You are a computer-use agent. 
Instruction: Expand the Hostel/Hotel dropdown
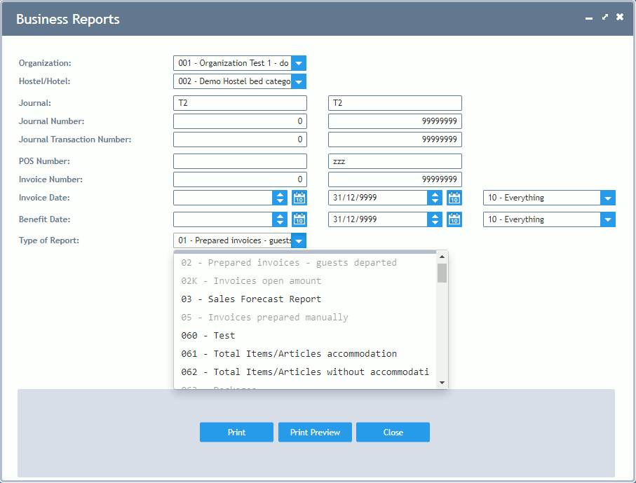pos(299,81)
